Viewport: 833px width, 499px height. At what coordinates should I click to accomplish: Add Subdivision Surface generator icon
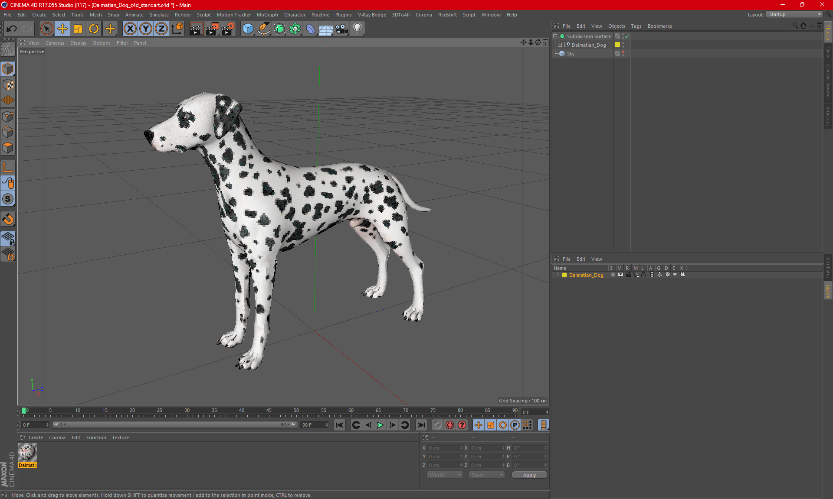click(279, 29)
